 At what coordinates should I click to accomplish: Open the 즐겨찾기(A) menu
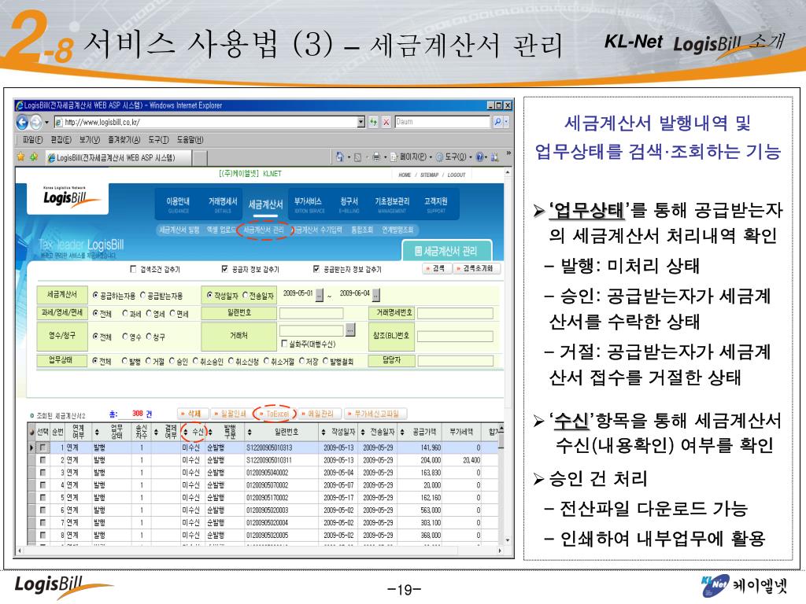tap(124, 140)
